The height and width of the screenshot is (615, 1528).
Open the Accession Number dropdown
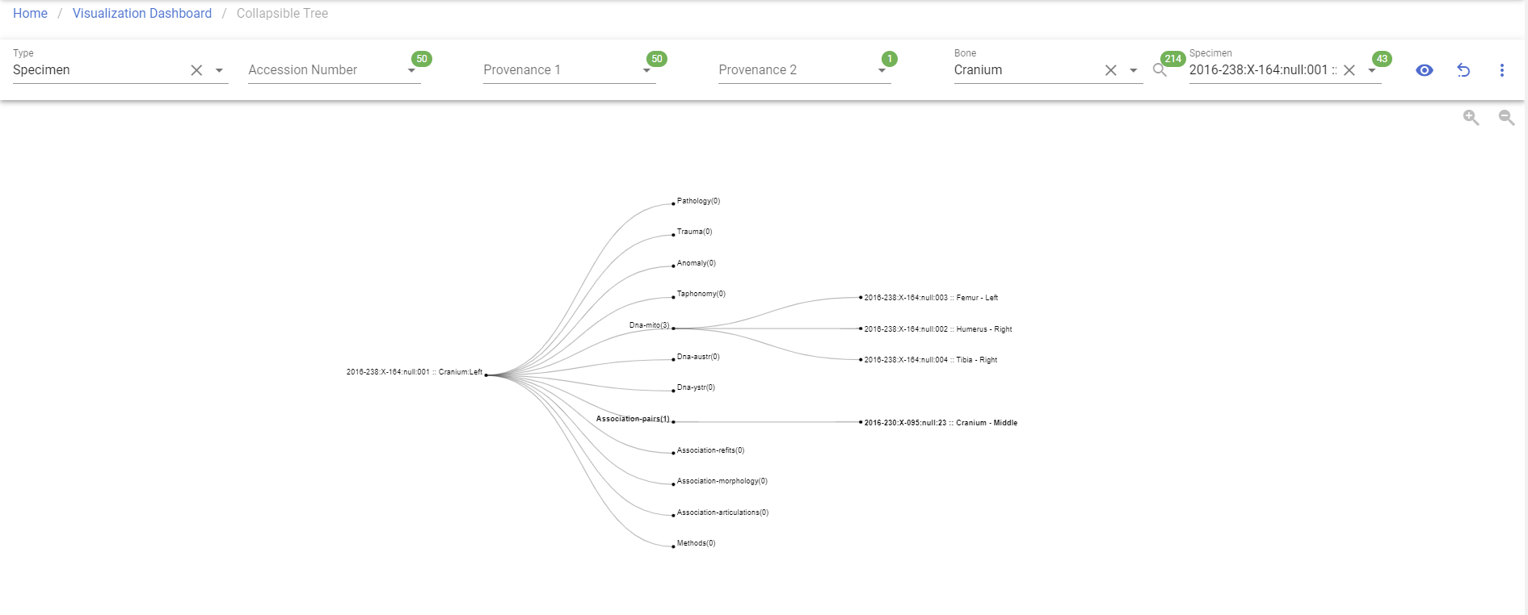click(411, 70)
